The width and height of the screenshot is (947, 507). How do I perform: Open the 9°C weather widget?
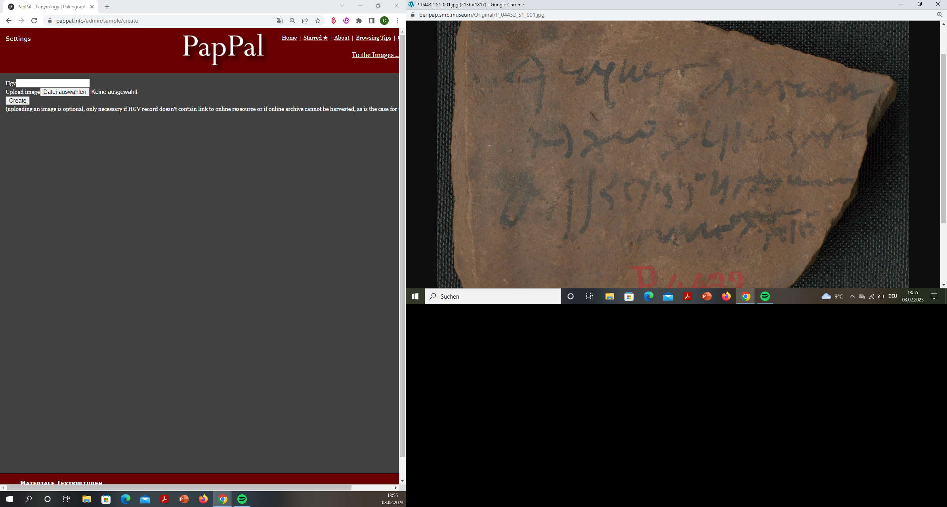click(832, 296)
